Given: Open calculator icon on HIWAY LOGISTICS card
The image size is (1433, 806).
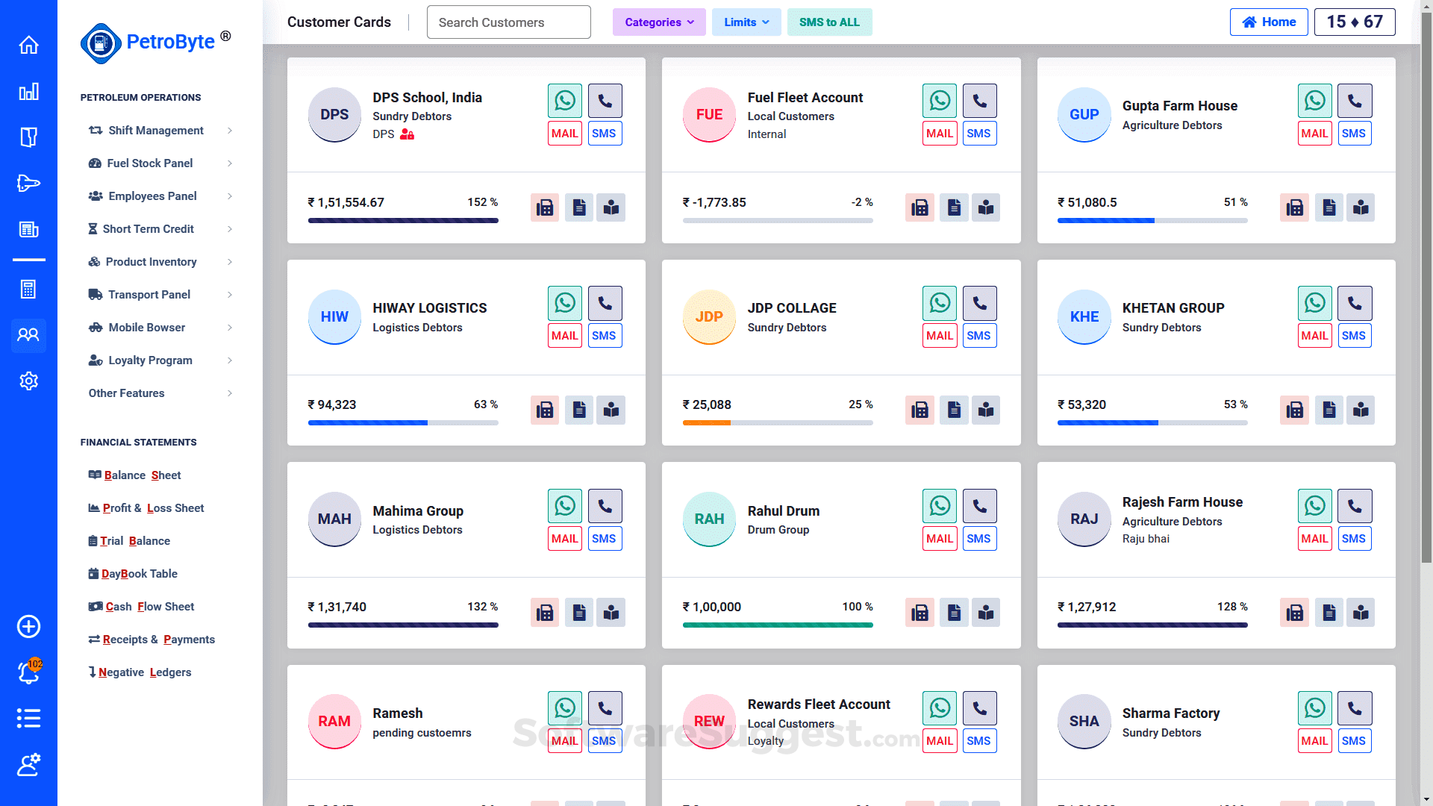Looking at the screenshot, I should point(545,410).
